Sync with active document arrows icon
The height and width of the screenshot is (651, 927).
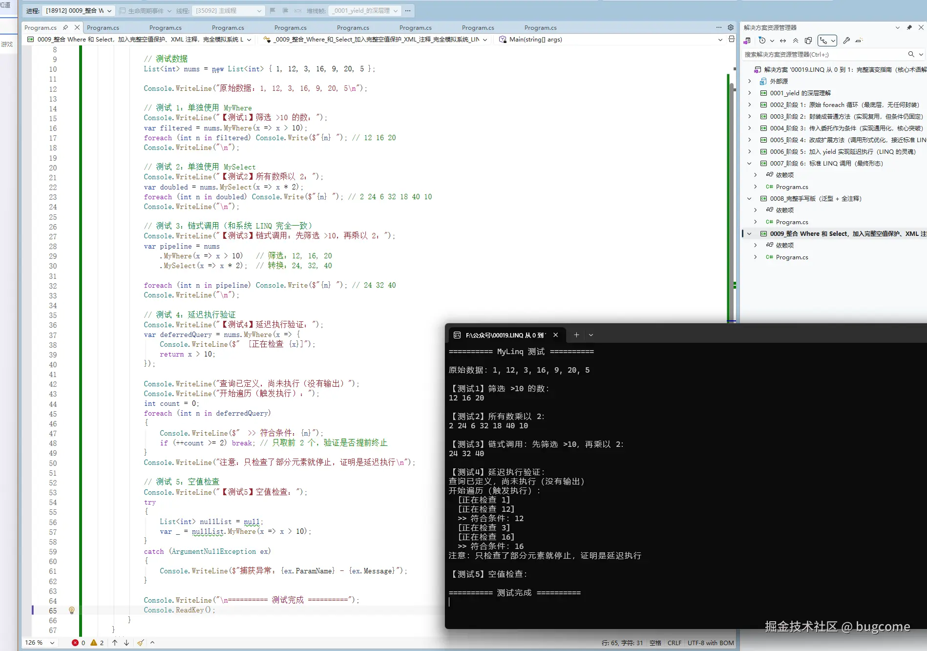(x=783, y=41)
